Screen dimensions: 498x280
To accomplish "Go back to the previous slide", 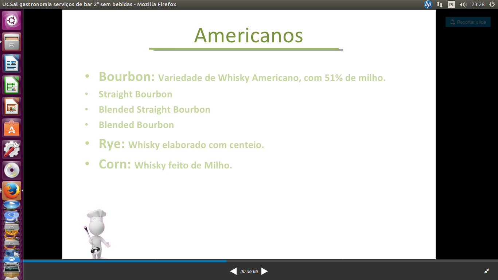I will [233, 271].
